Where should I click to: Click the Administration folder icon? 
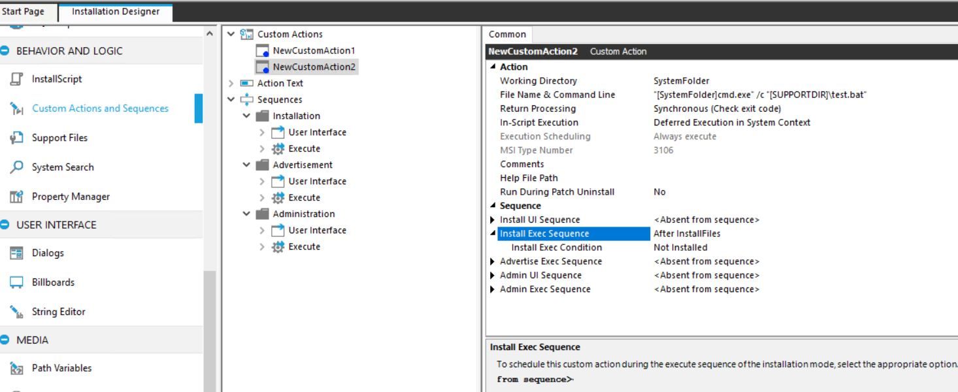(263, 214)
